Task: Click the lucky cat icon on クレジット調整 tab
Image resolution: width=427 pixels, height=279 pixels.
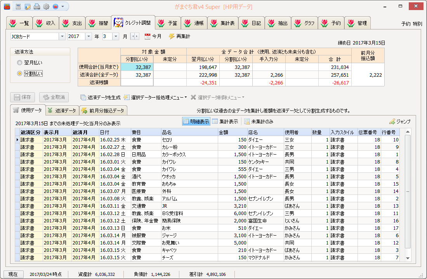Action: tap(118, 22)
